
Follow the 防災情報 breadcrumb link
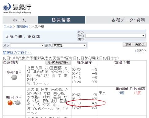(x=22, y=27)
